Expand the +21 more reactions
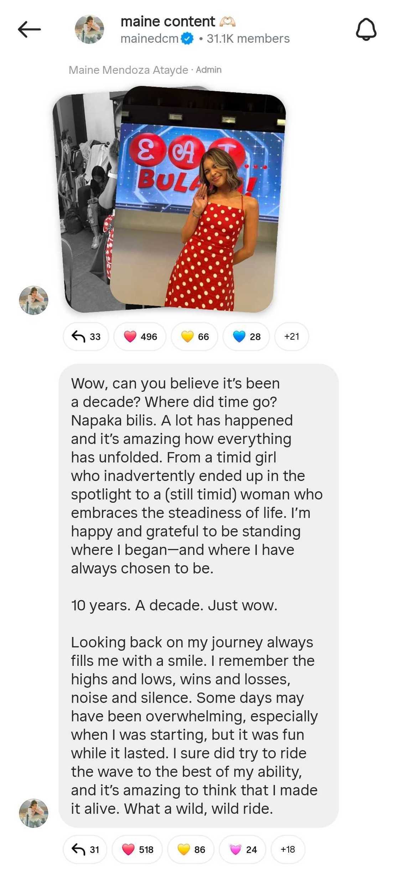 pos(291,337)
